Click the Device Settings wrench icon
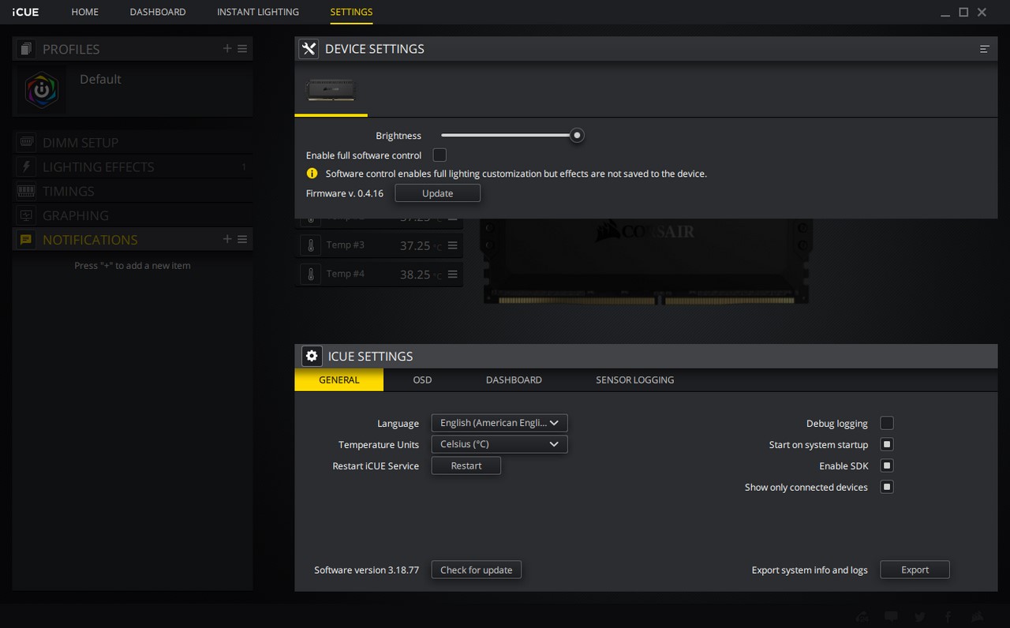The height and width of the screenshot is (628, 1010). point(309,49)
